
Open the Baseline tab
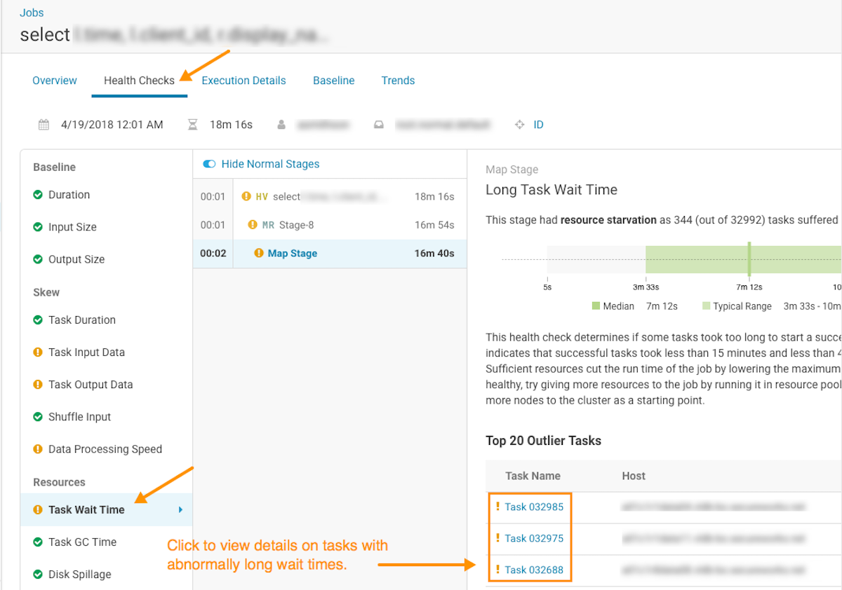click(x=333, y=81)
